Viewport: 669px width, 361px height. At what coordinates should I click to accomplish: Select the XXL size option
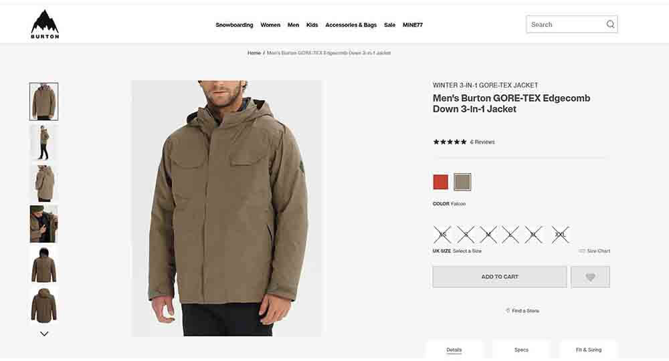tap(560, 235)
